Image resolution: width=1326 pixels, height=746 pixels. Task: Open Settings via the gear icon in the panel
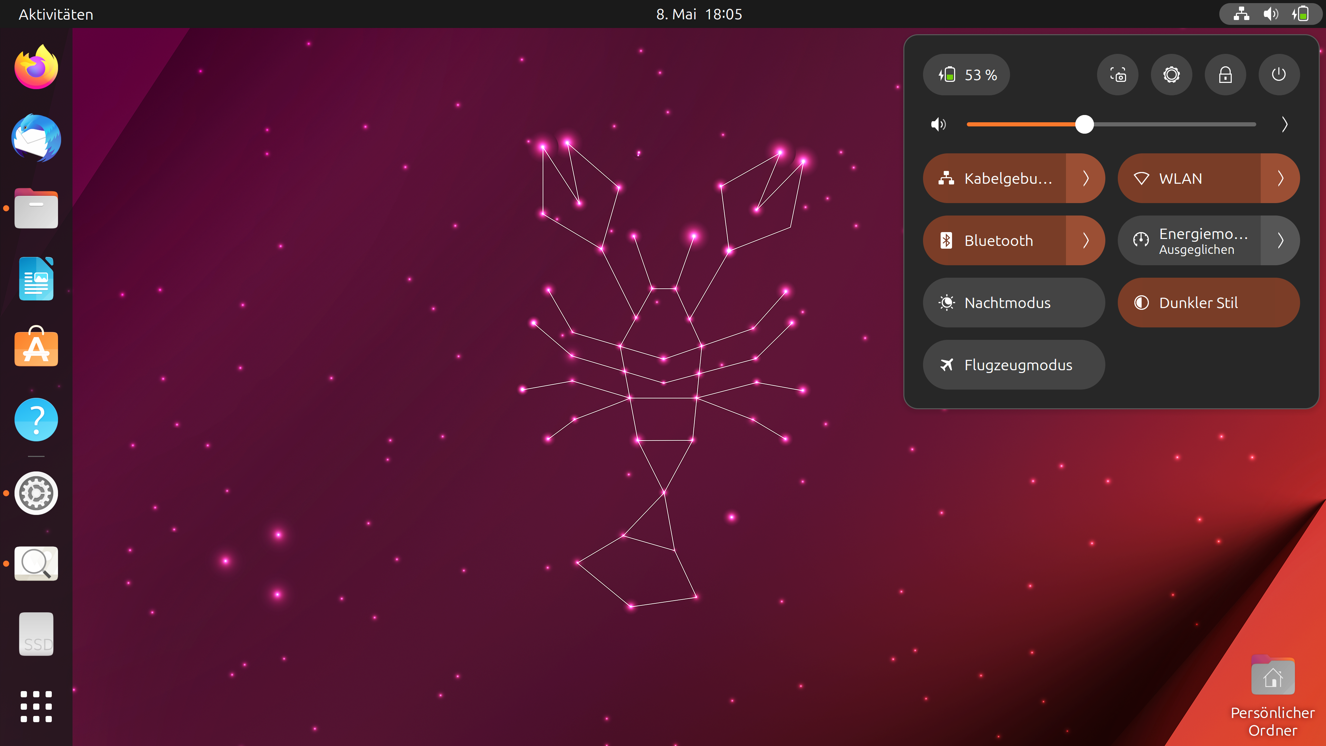point(1171,75)
